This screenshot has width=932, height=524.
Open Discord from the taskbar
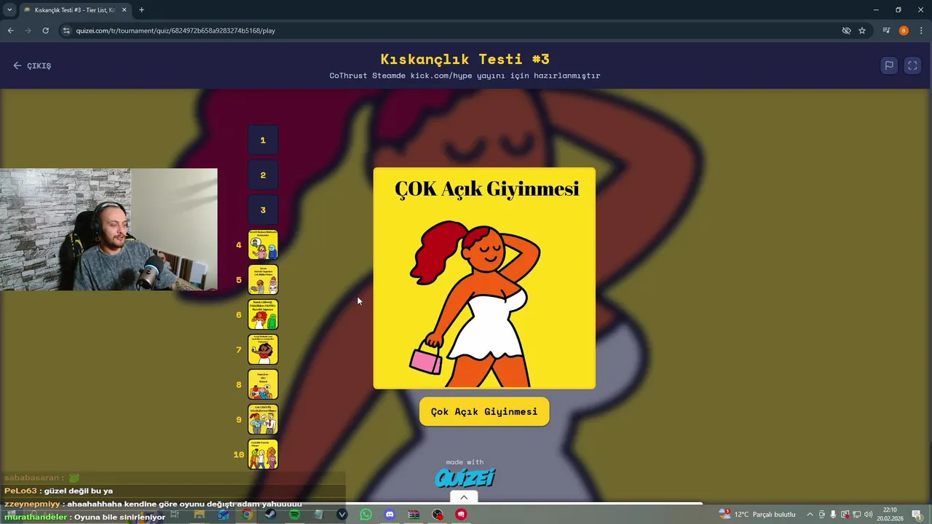coord(390,515)
